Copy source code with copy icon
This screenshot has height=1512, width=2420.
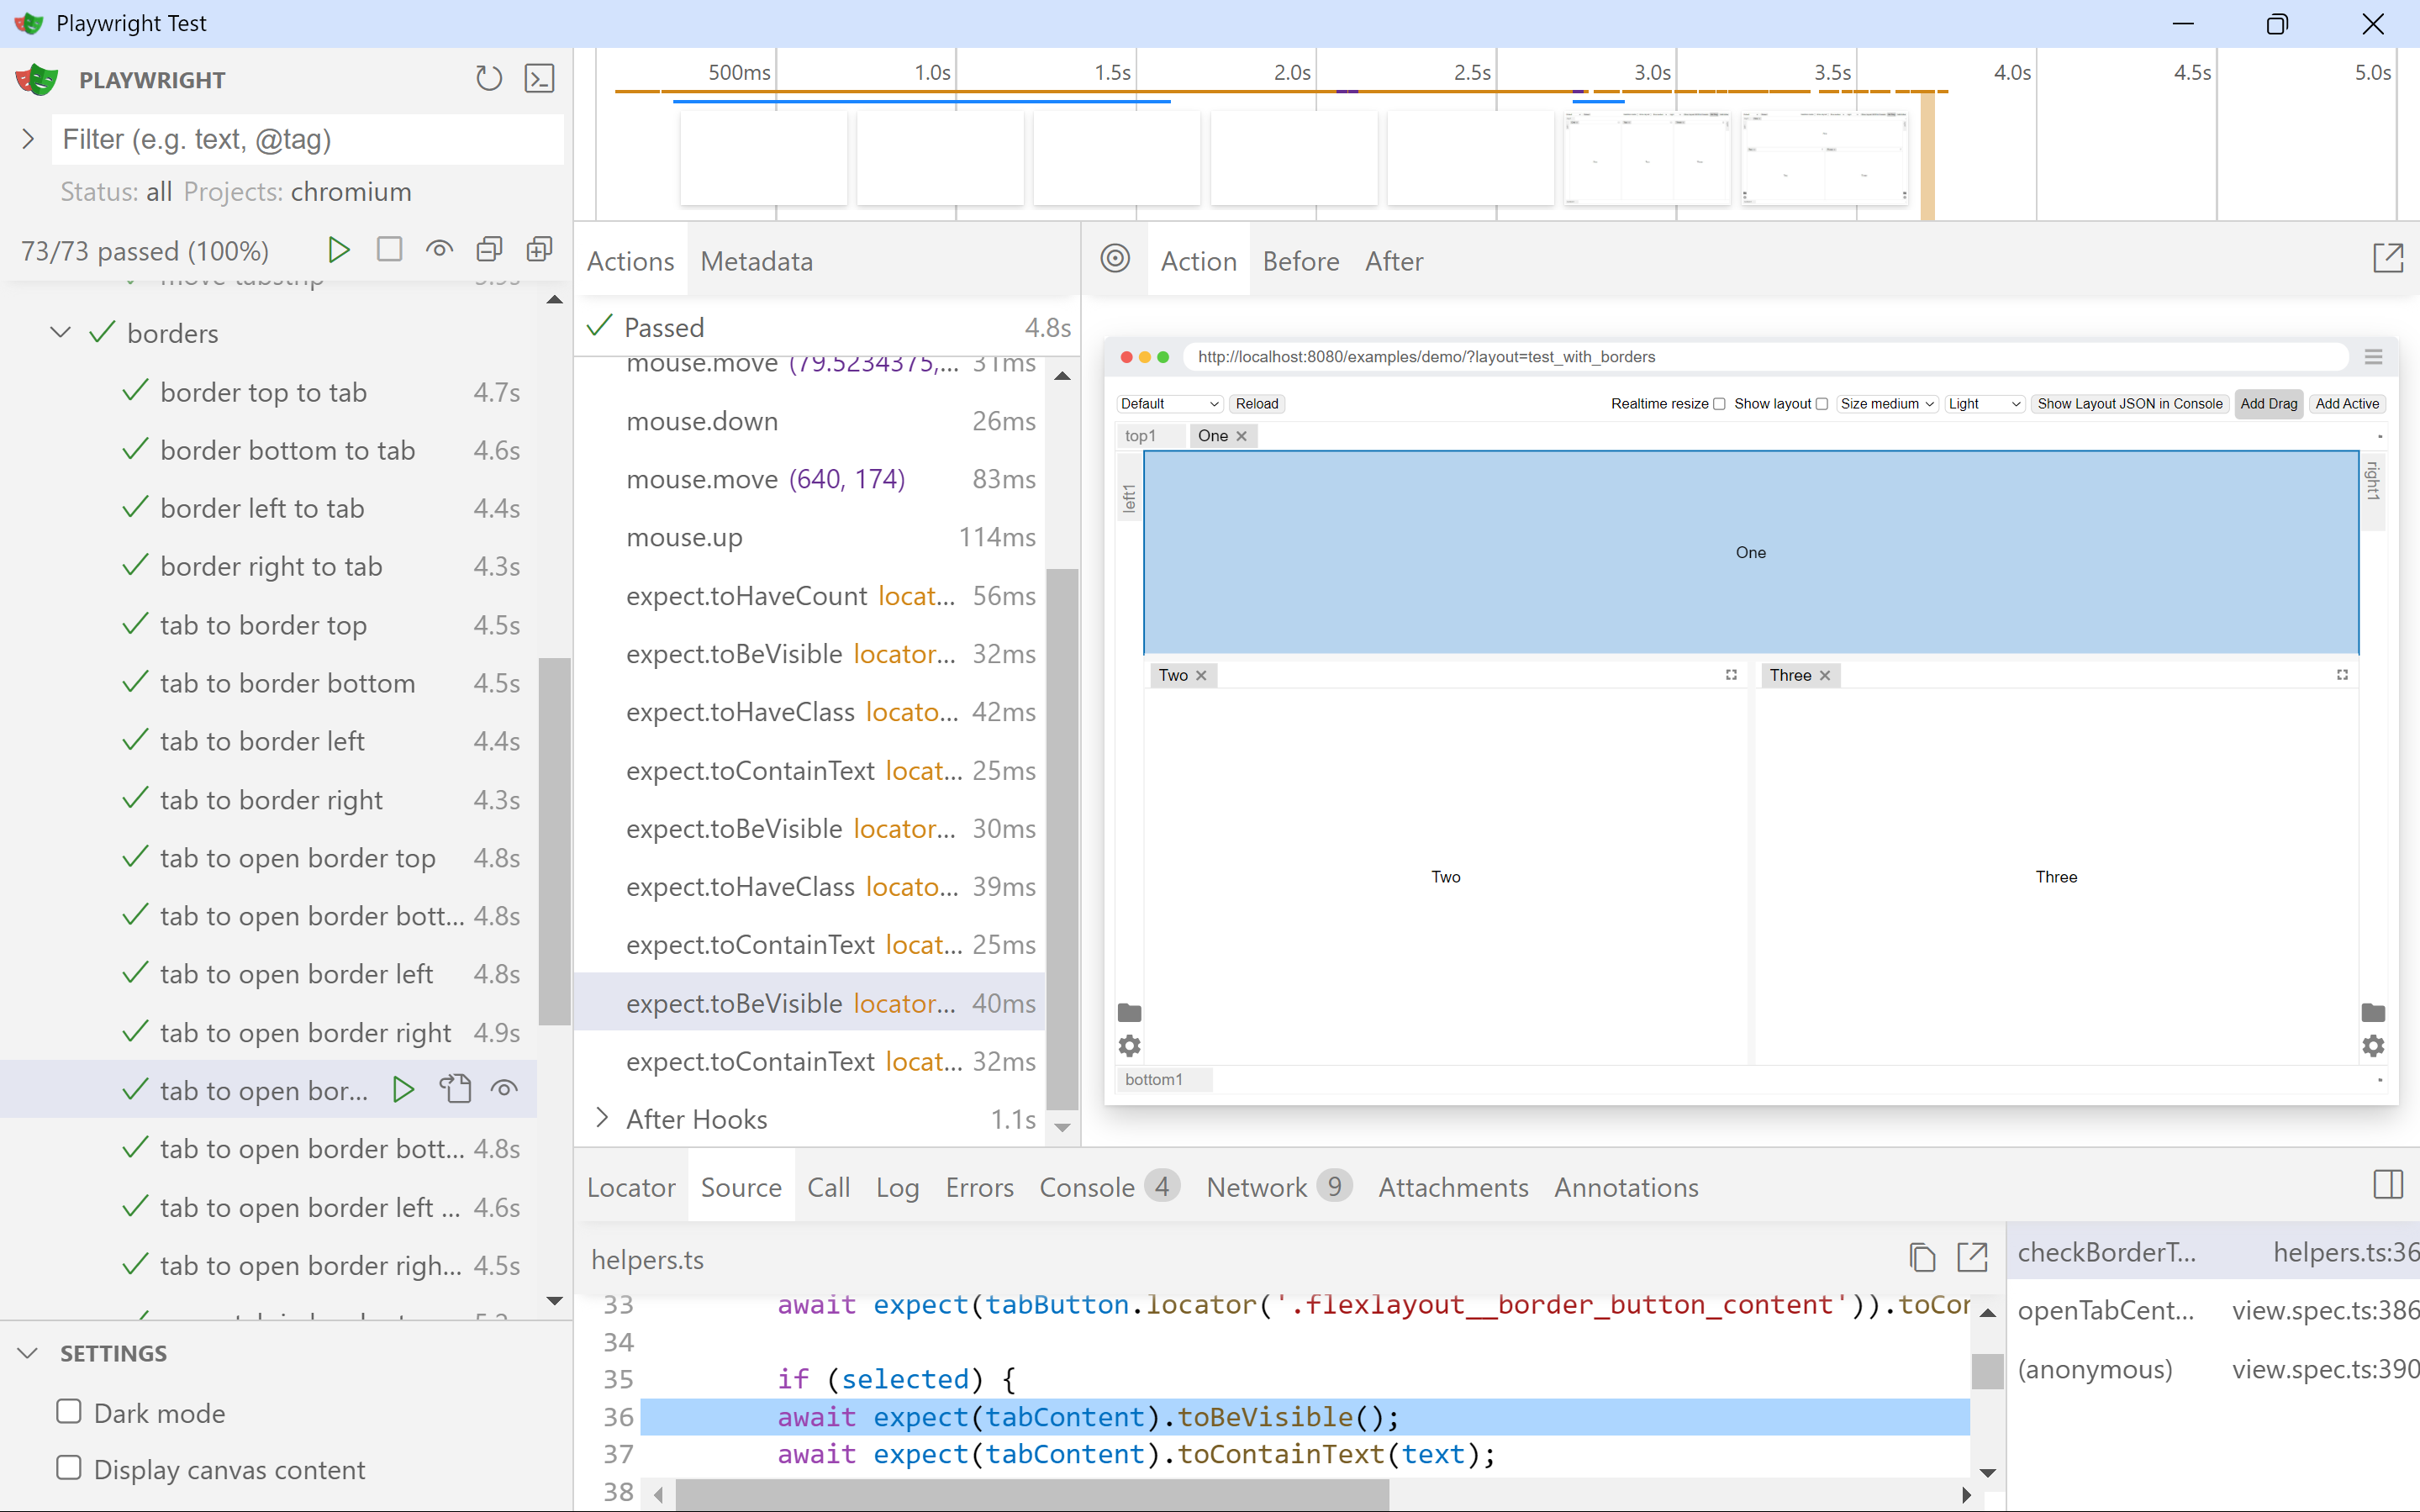(1921, 1257)
